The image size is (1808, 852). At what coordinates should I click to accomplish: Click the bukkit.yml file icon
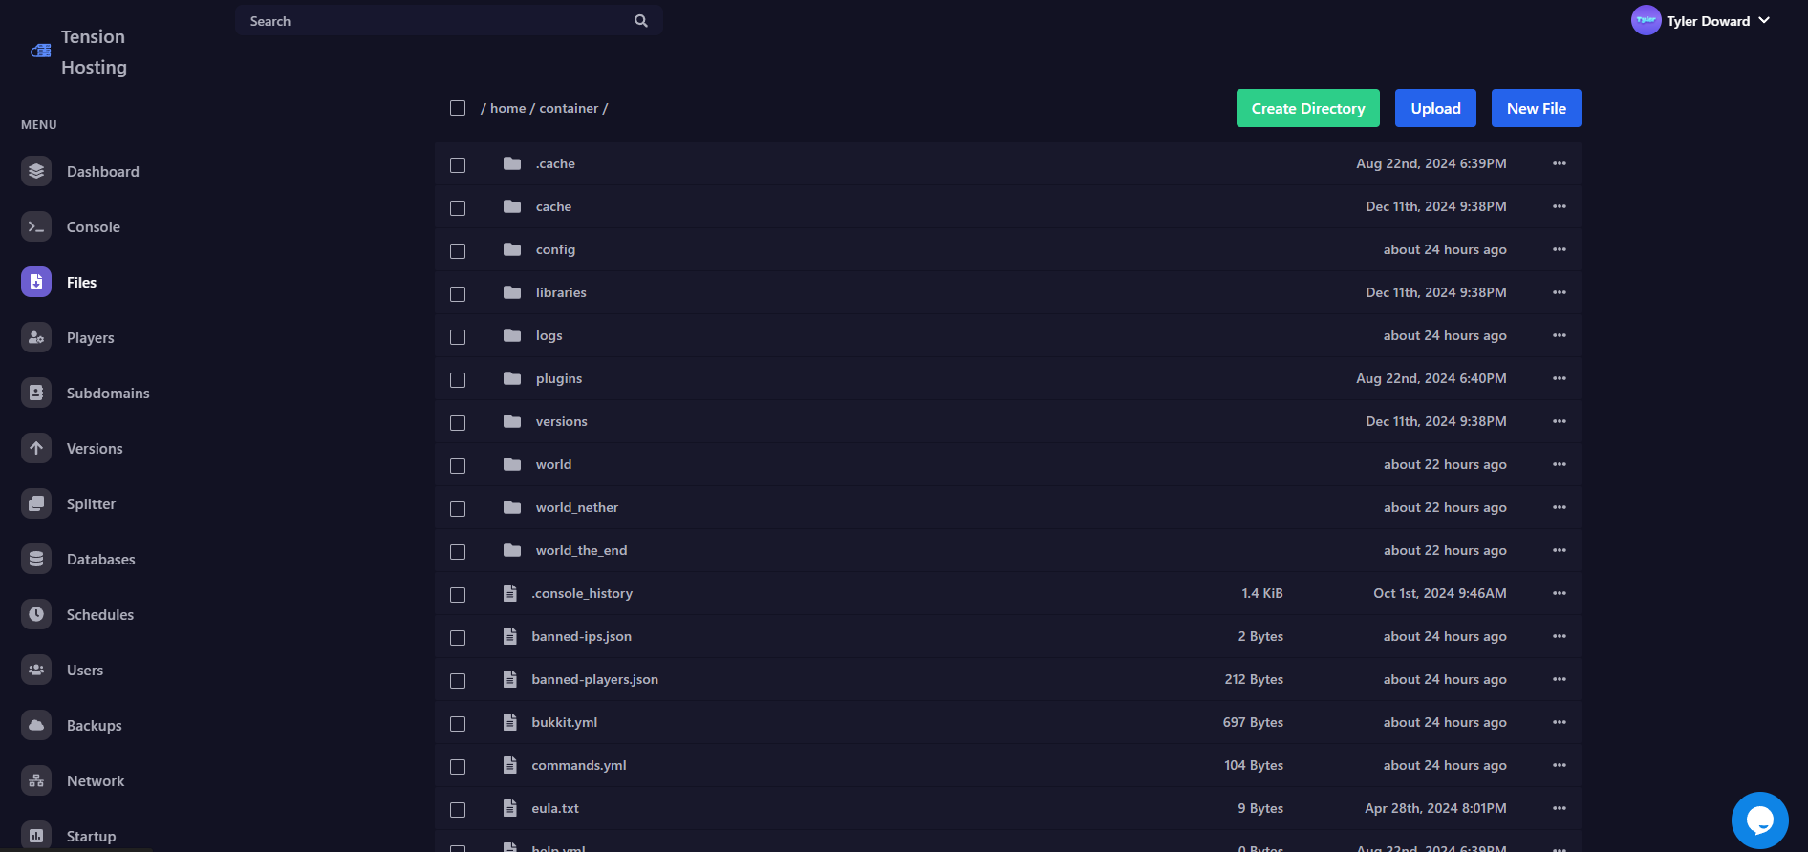click(510, 722)
